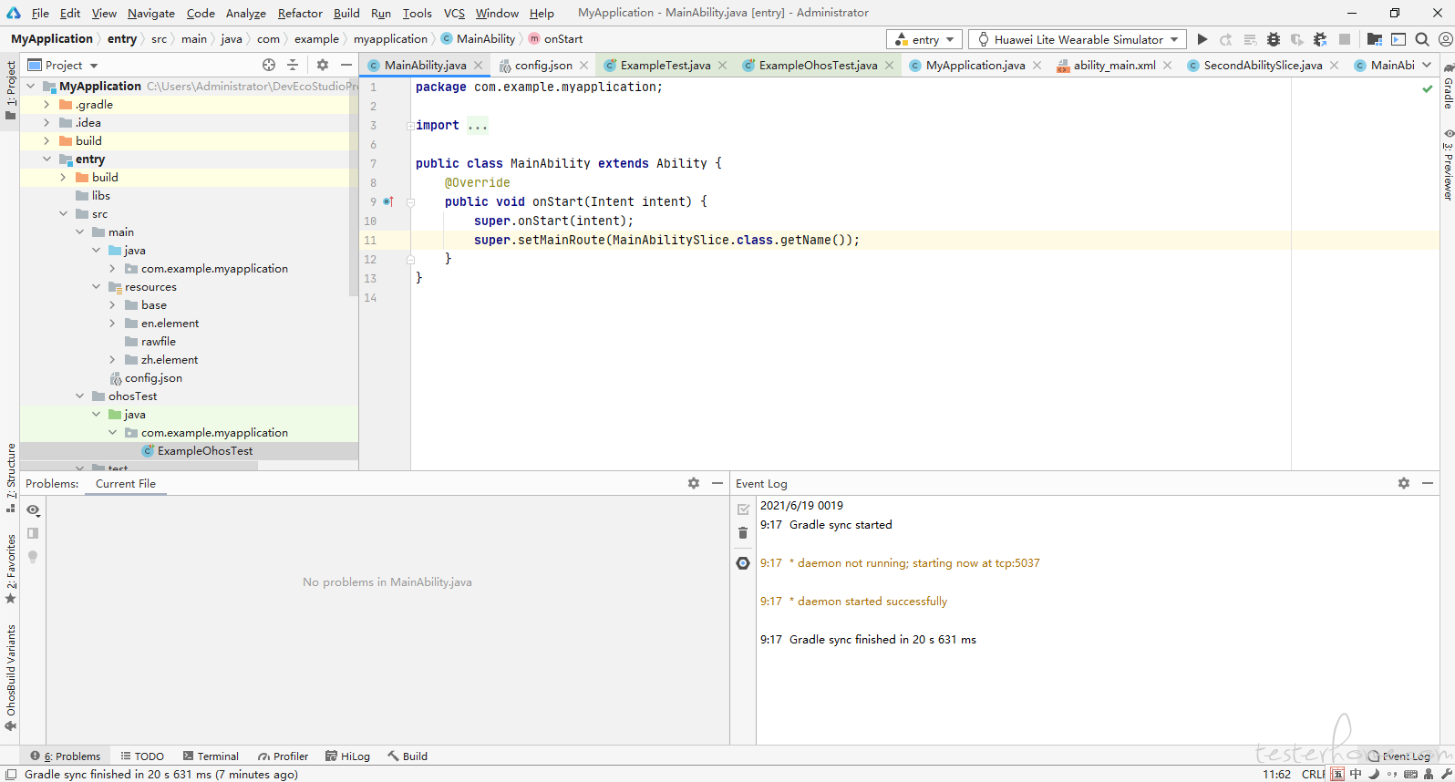Open OhosBuild Variants tool window
Screen dimensions: 1455x782
[11, 677]
